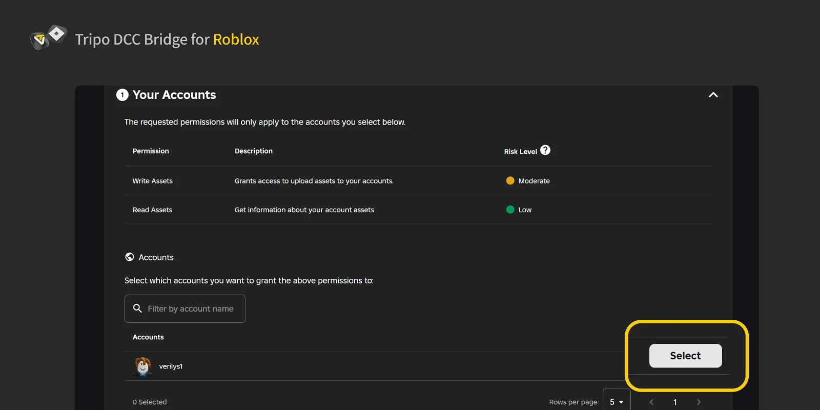Open the Rows per page dropdown
This screenshot has height=410, width=820.
click(x=617, y=402)
